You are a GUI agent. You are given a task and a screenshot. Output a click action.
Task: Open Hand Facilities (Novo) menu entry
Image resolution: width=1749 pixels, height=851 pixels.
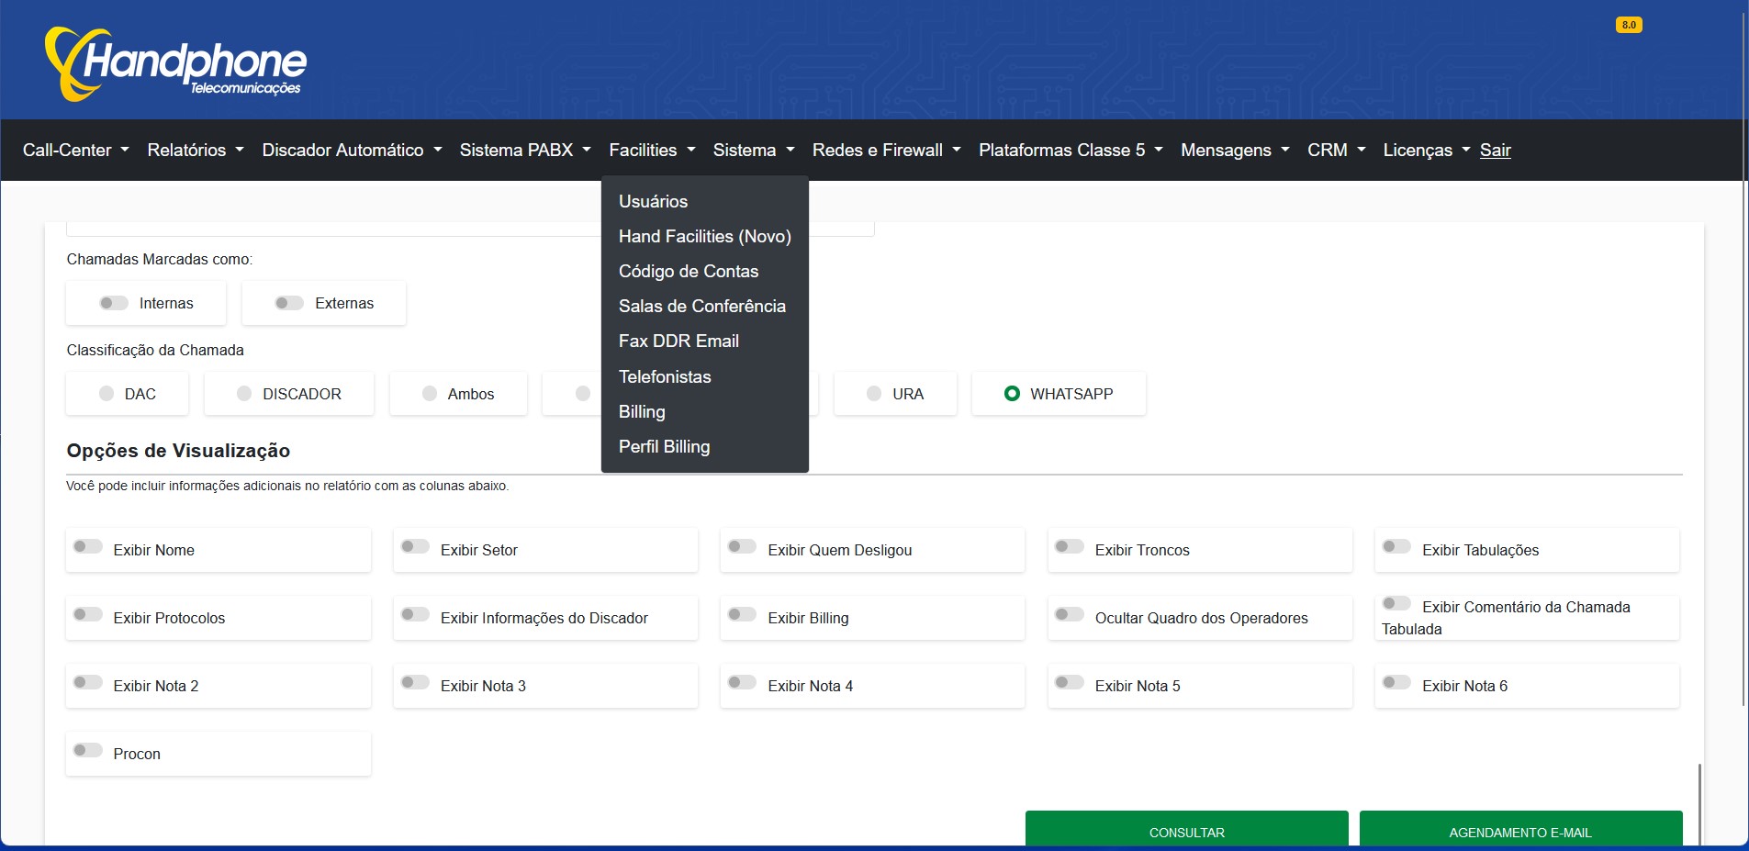click(x=704, y=236)
